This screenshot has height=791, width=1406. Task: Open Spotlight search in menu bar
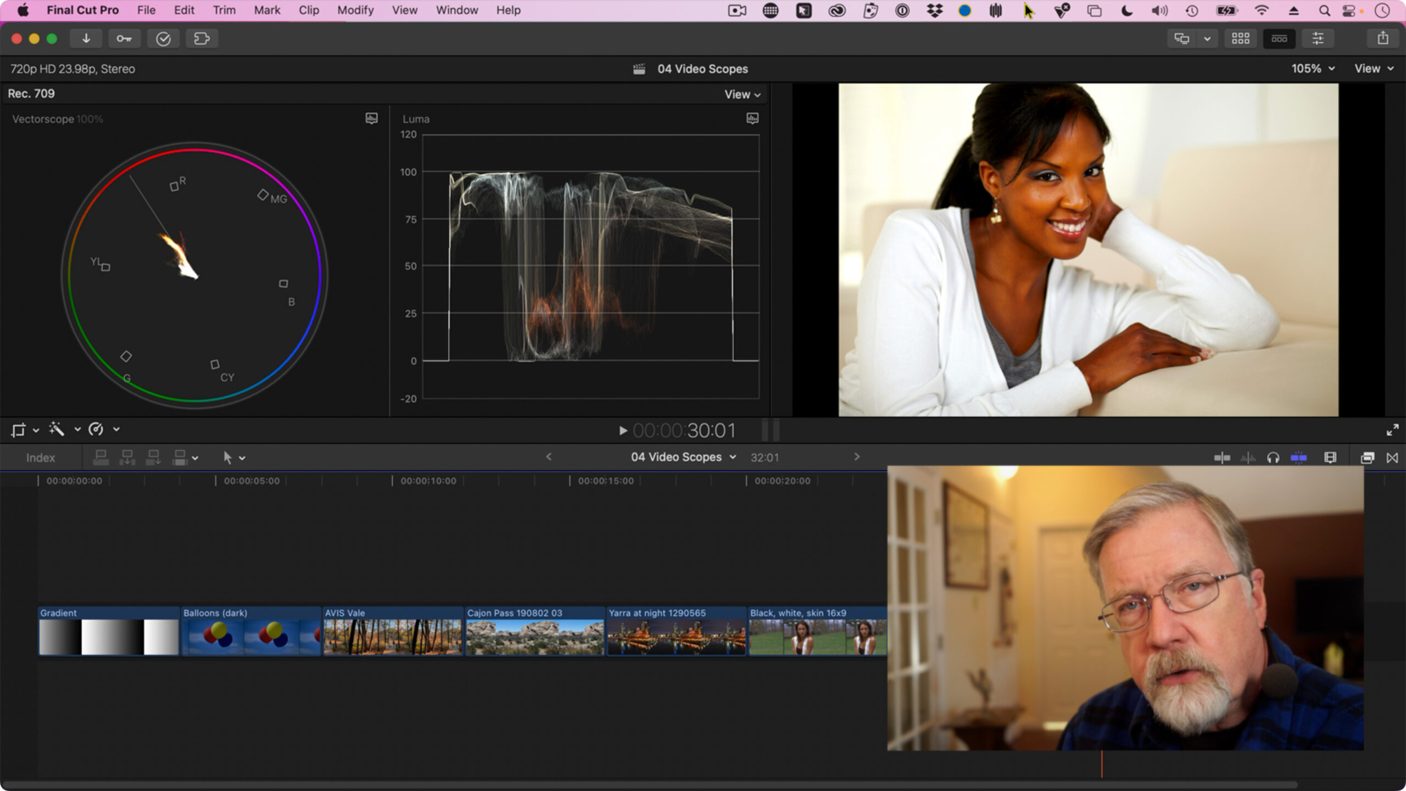(x=1324, y=10)
